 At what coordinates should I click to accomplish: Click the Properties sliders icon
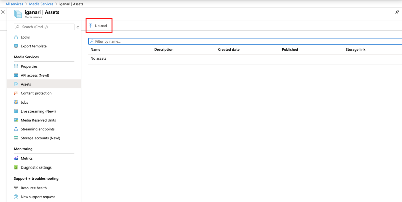[x=16, y=66]
